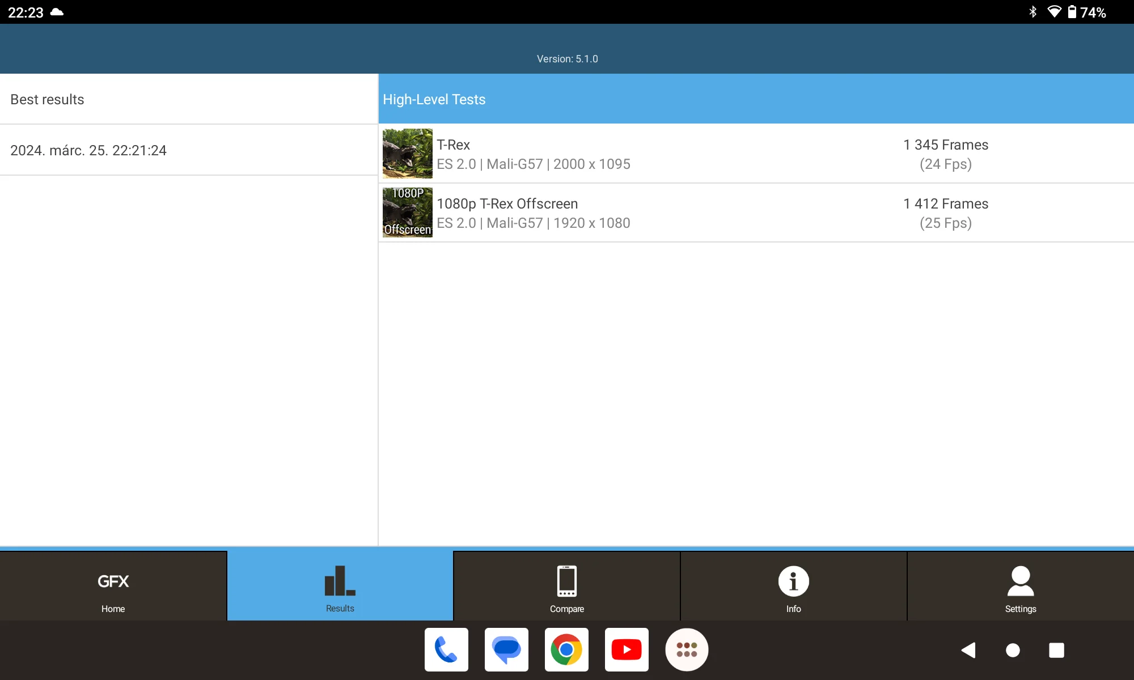
Task: Open the T-Rex 1 345 Frames result
Action: tap(945, 154)
